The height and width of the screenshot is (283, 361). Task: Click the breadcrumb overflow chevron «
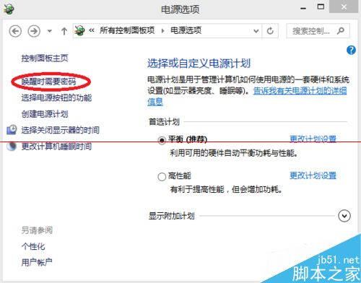pyautogui.click(x=92, y=30)
